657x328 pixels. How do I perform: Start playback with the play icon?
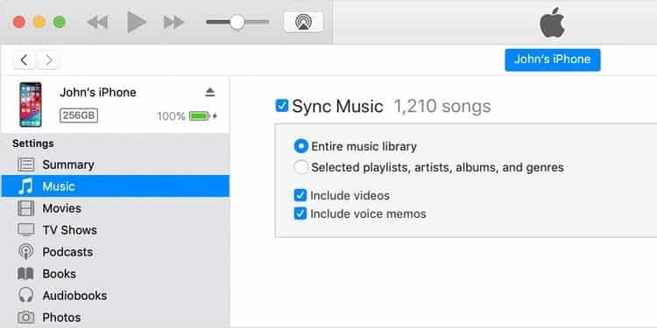(137, 22)
